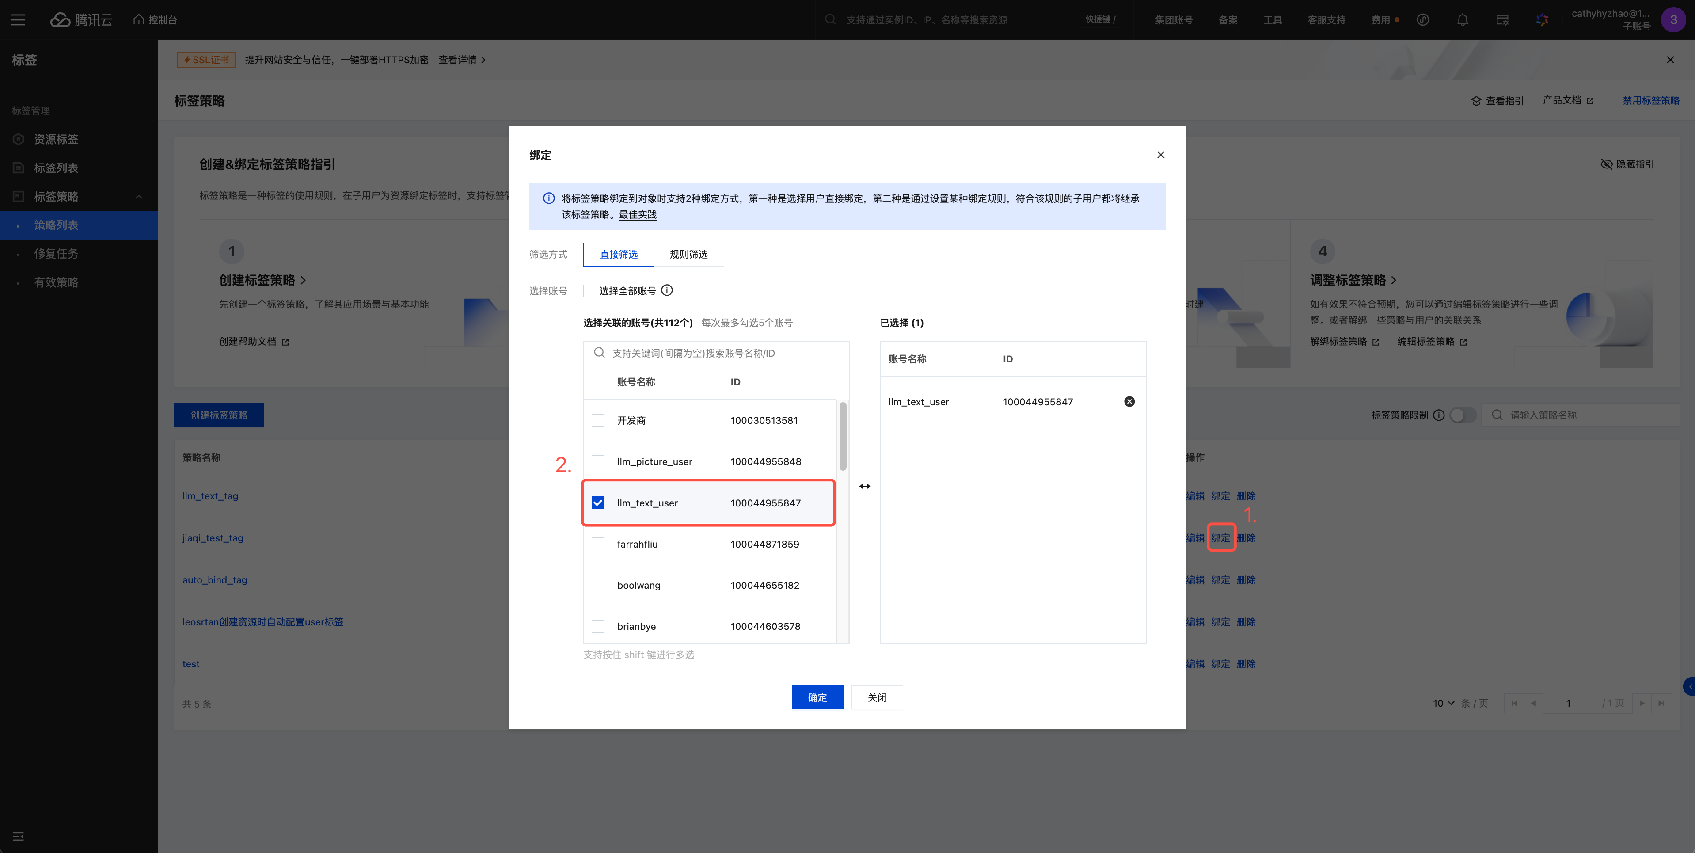This screenshot has width=1695, height=853.
Task: Remove llm_text_user from the selected list
Action: [x=1129, y=401]
